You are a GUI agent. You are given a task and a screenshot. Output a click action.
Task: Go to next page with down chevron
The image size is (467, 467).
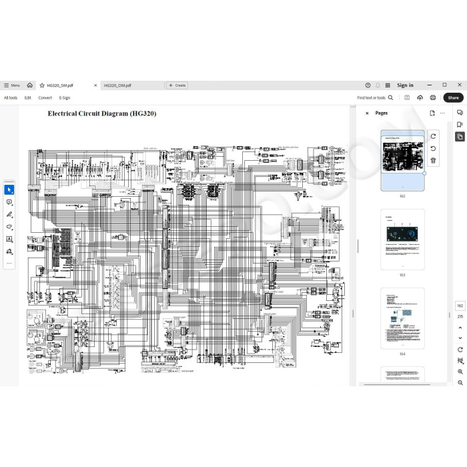pos(460,338)
